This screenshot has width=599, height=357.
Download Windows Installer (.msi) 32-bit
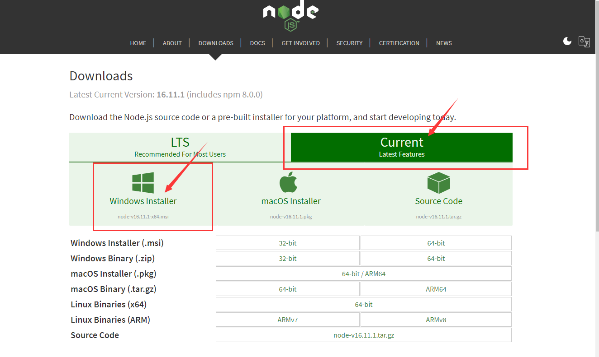tap(288, 243)
